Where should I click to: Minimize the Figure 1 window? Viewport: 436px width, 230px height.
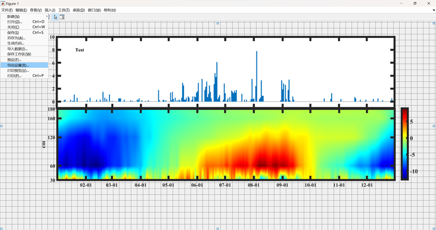coord(401,3)
